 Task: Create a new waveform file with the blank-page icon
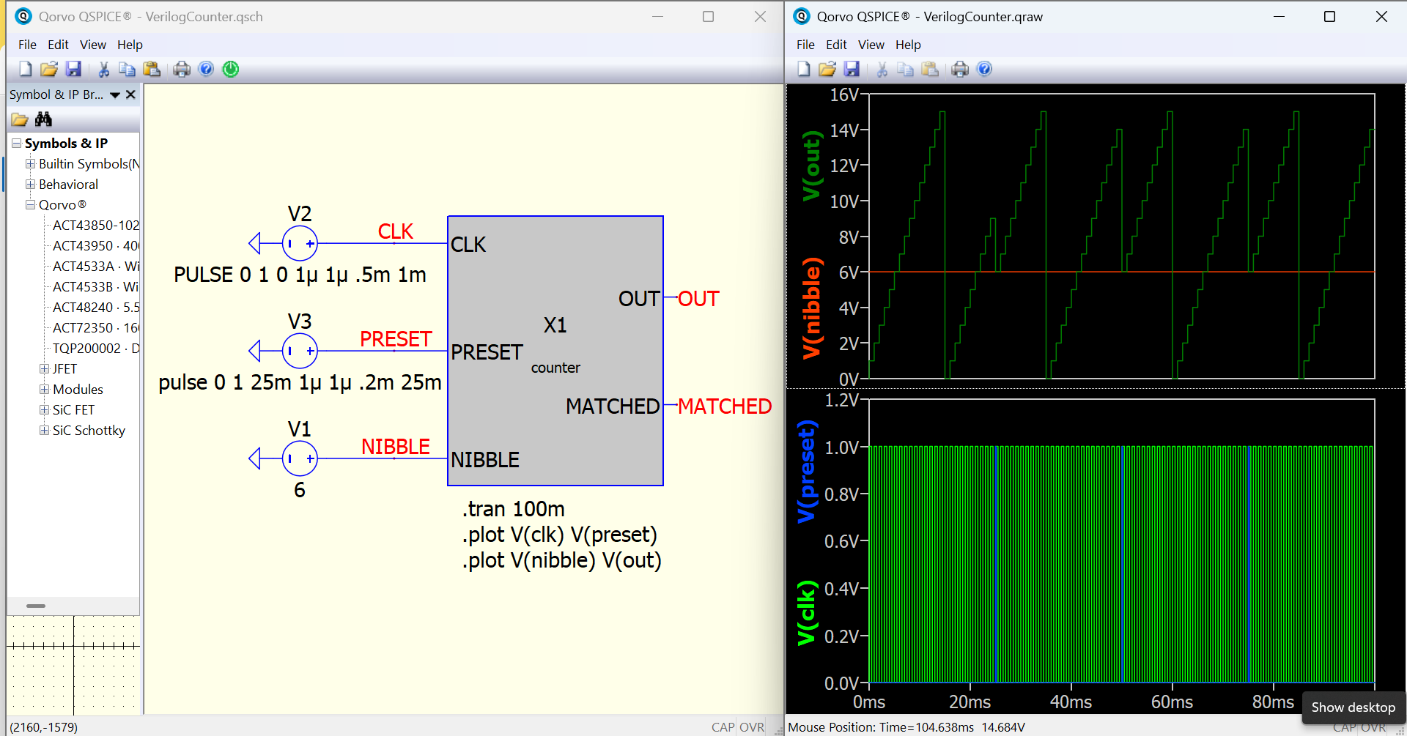[x=803, y=68]
